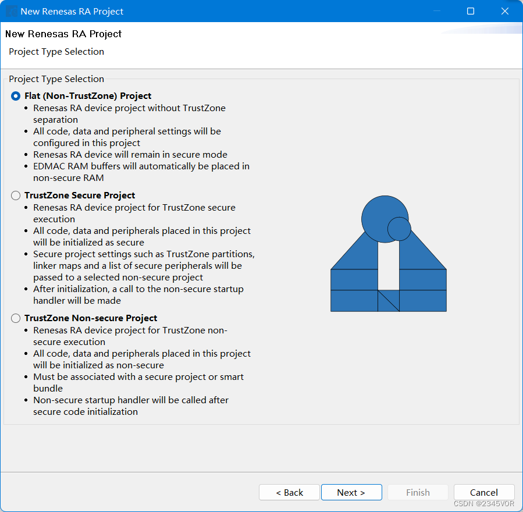Click 'After initialization, a call to the non-secure' text
The width and height of the screenshot is (523, 512).
138,289
